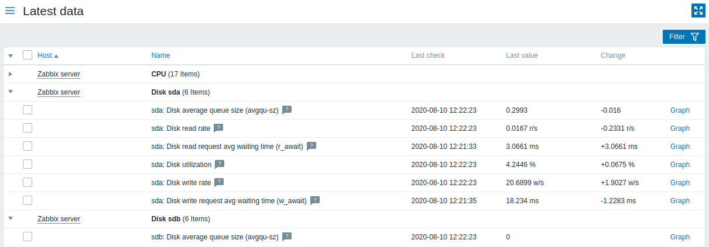Image resolution: width=709 pixels, height=247 pixels.
Task: Click help icon beside sda Disk utilization
Action: (220, 164)
